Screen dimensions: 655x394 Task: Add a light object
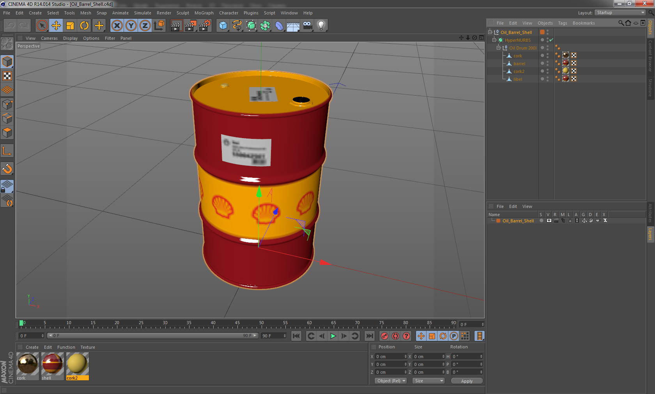pyautogui.click(x=321, y=26)
